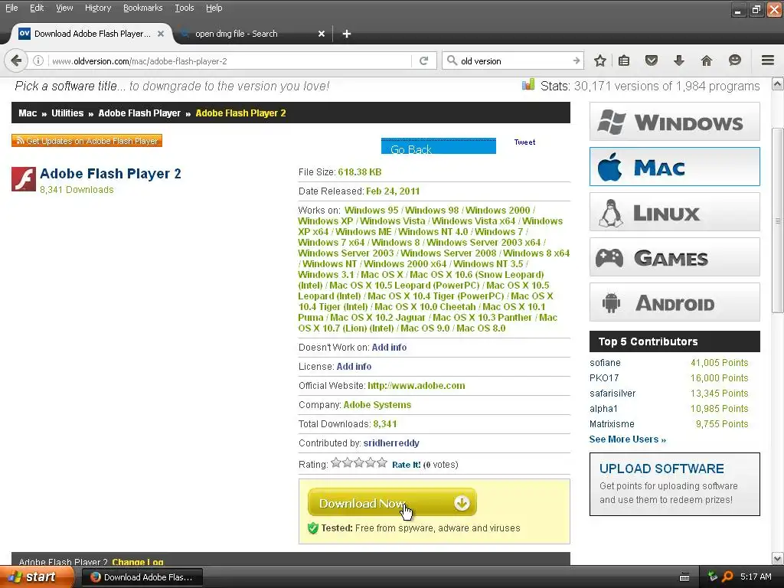Screen dimensions: 784x588
Task: Open the File menu
Action: pyautogui.click(x=11, y=8)
